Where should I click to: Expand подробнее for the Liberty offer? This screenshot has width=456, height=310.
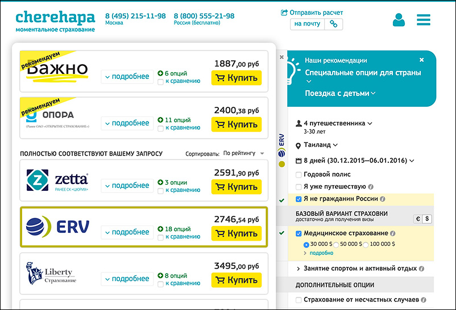[x=127, y=279]
